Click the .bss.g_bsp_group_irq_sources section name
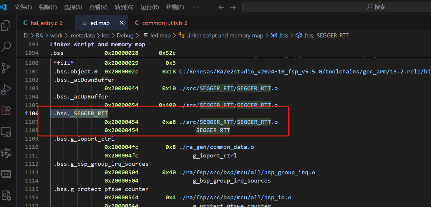The width and height of the screenshot is (431, 207). (x=101, y=164)
